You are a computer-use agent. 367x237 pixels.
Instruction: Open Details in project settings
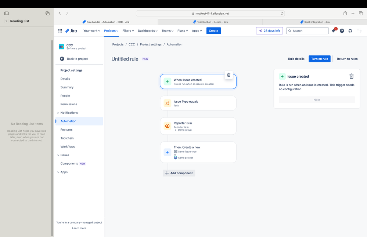(x=79, y=79)
